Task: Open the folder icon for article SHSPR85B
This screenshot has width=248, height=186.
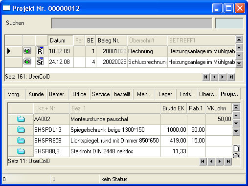Action: (21, 141)
